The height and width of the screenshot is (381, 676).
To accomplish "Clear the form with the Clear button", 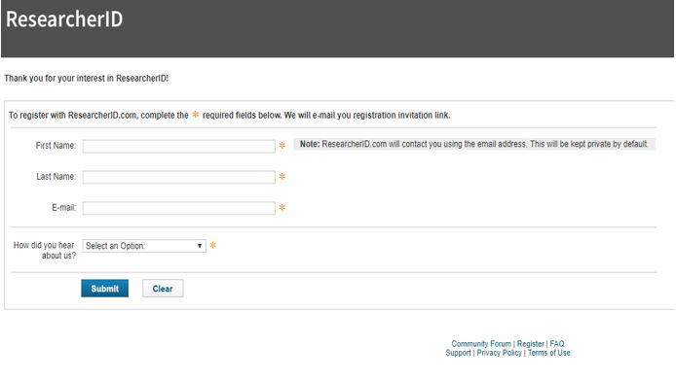I will [x=163, y=288].
